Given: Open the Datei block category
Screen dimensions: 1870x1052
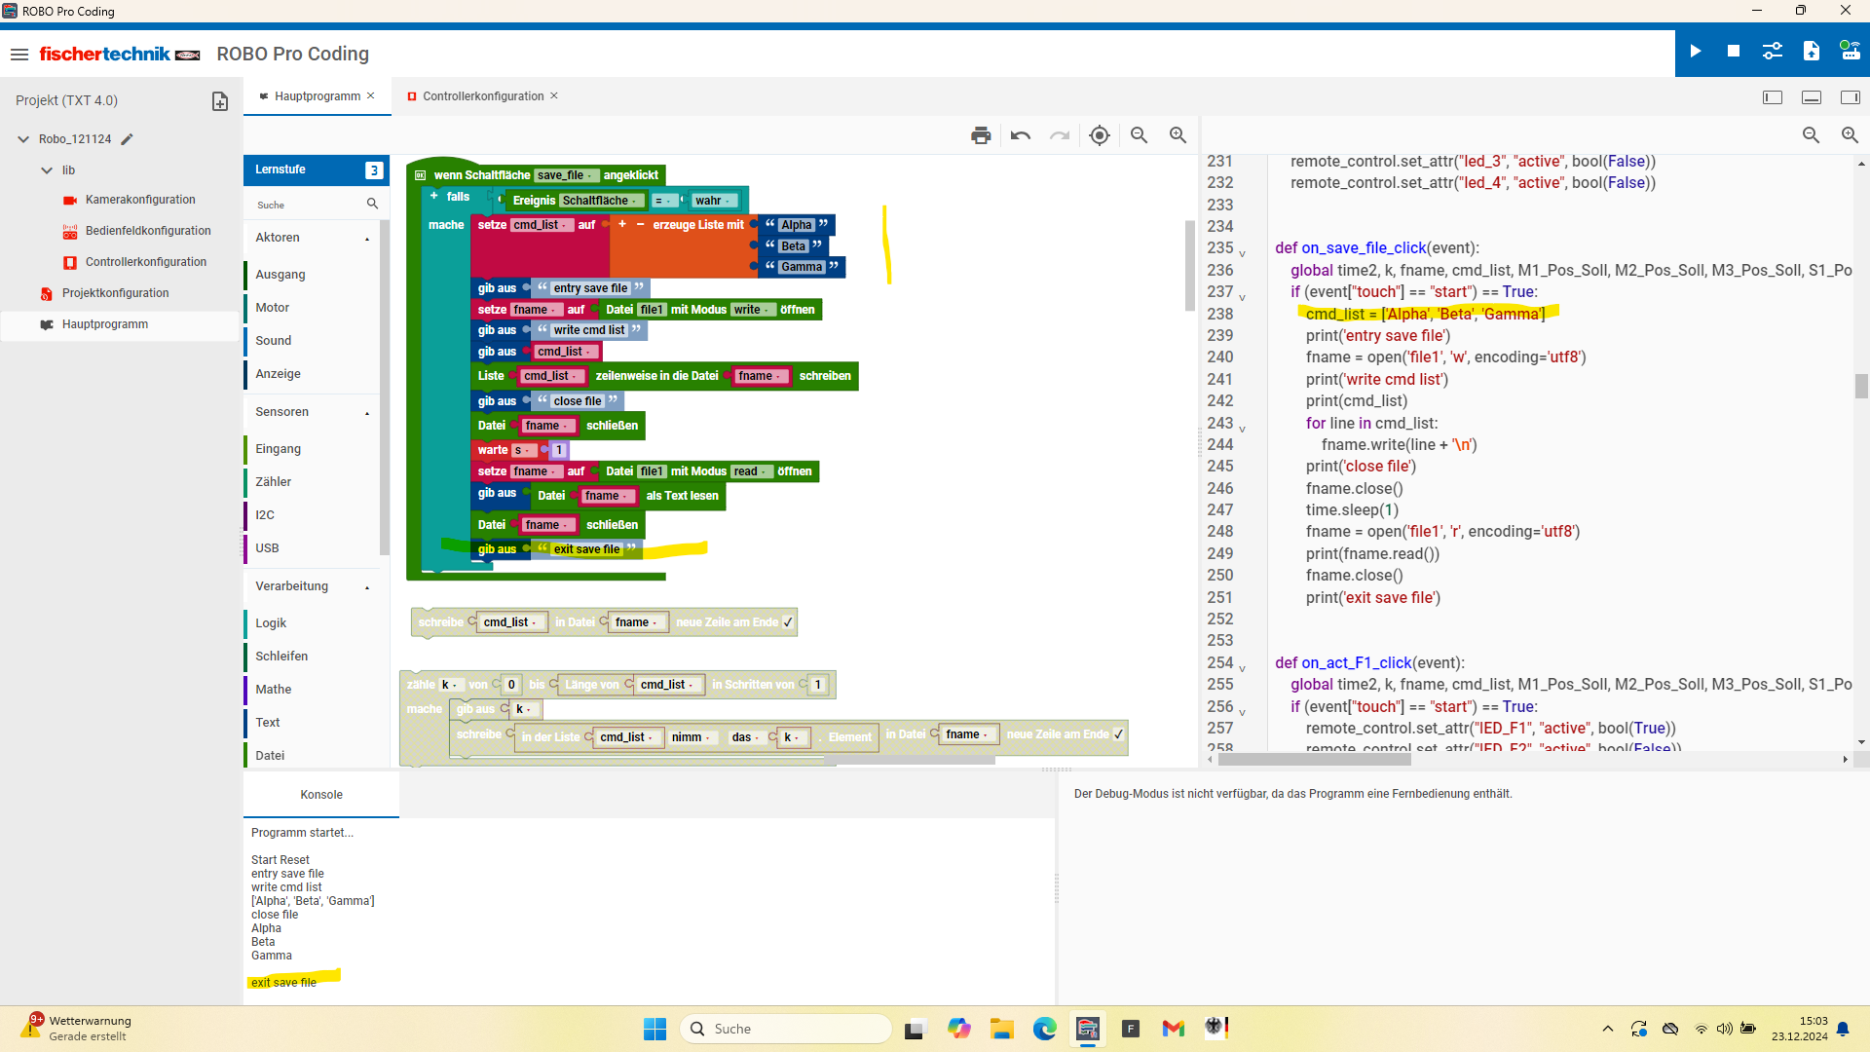Looking at the screenshot, I should pyautogui.click(x=270, y=756).
